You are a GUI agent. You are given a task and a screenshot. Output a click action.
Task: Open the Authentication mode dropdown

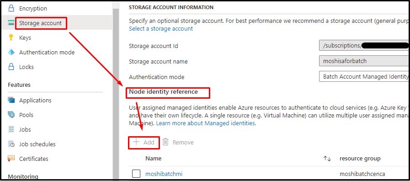(364, 77)
